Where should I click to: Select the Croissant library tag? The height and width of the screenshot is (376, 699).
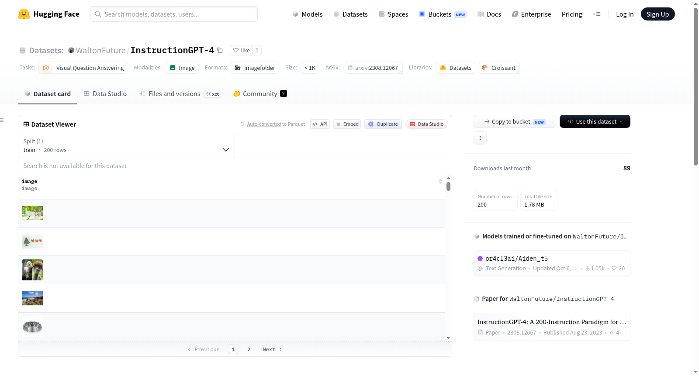click(x=499, y=68)
